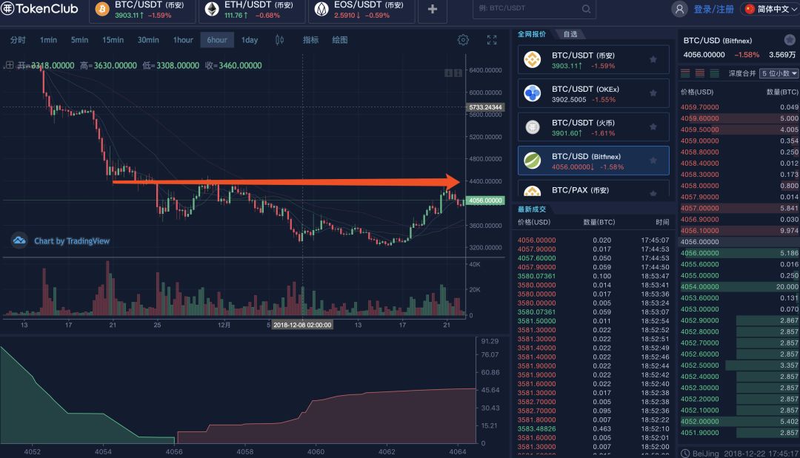Image resolution: width=800 pixels, height=458 pixels.
Task: Click the Binance logo on BTC/USDT (币安) card
Action: coord(533,60)
